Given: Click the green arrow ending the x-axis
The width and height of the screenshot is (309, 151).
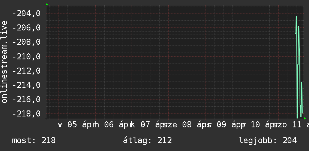Looking at the screenshot, I should coord(305,118).
